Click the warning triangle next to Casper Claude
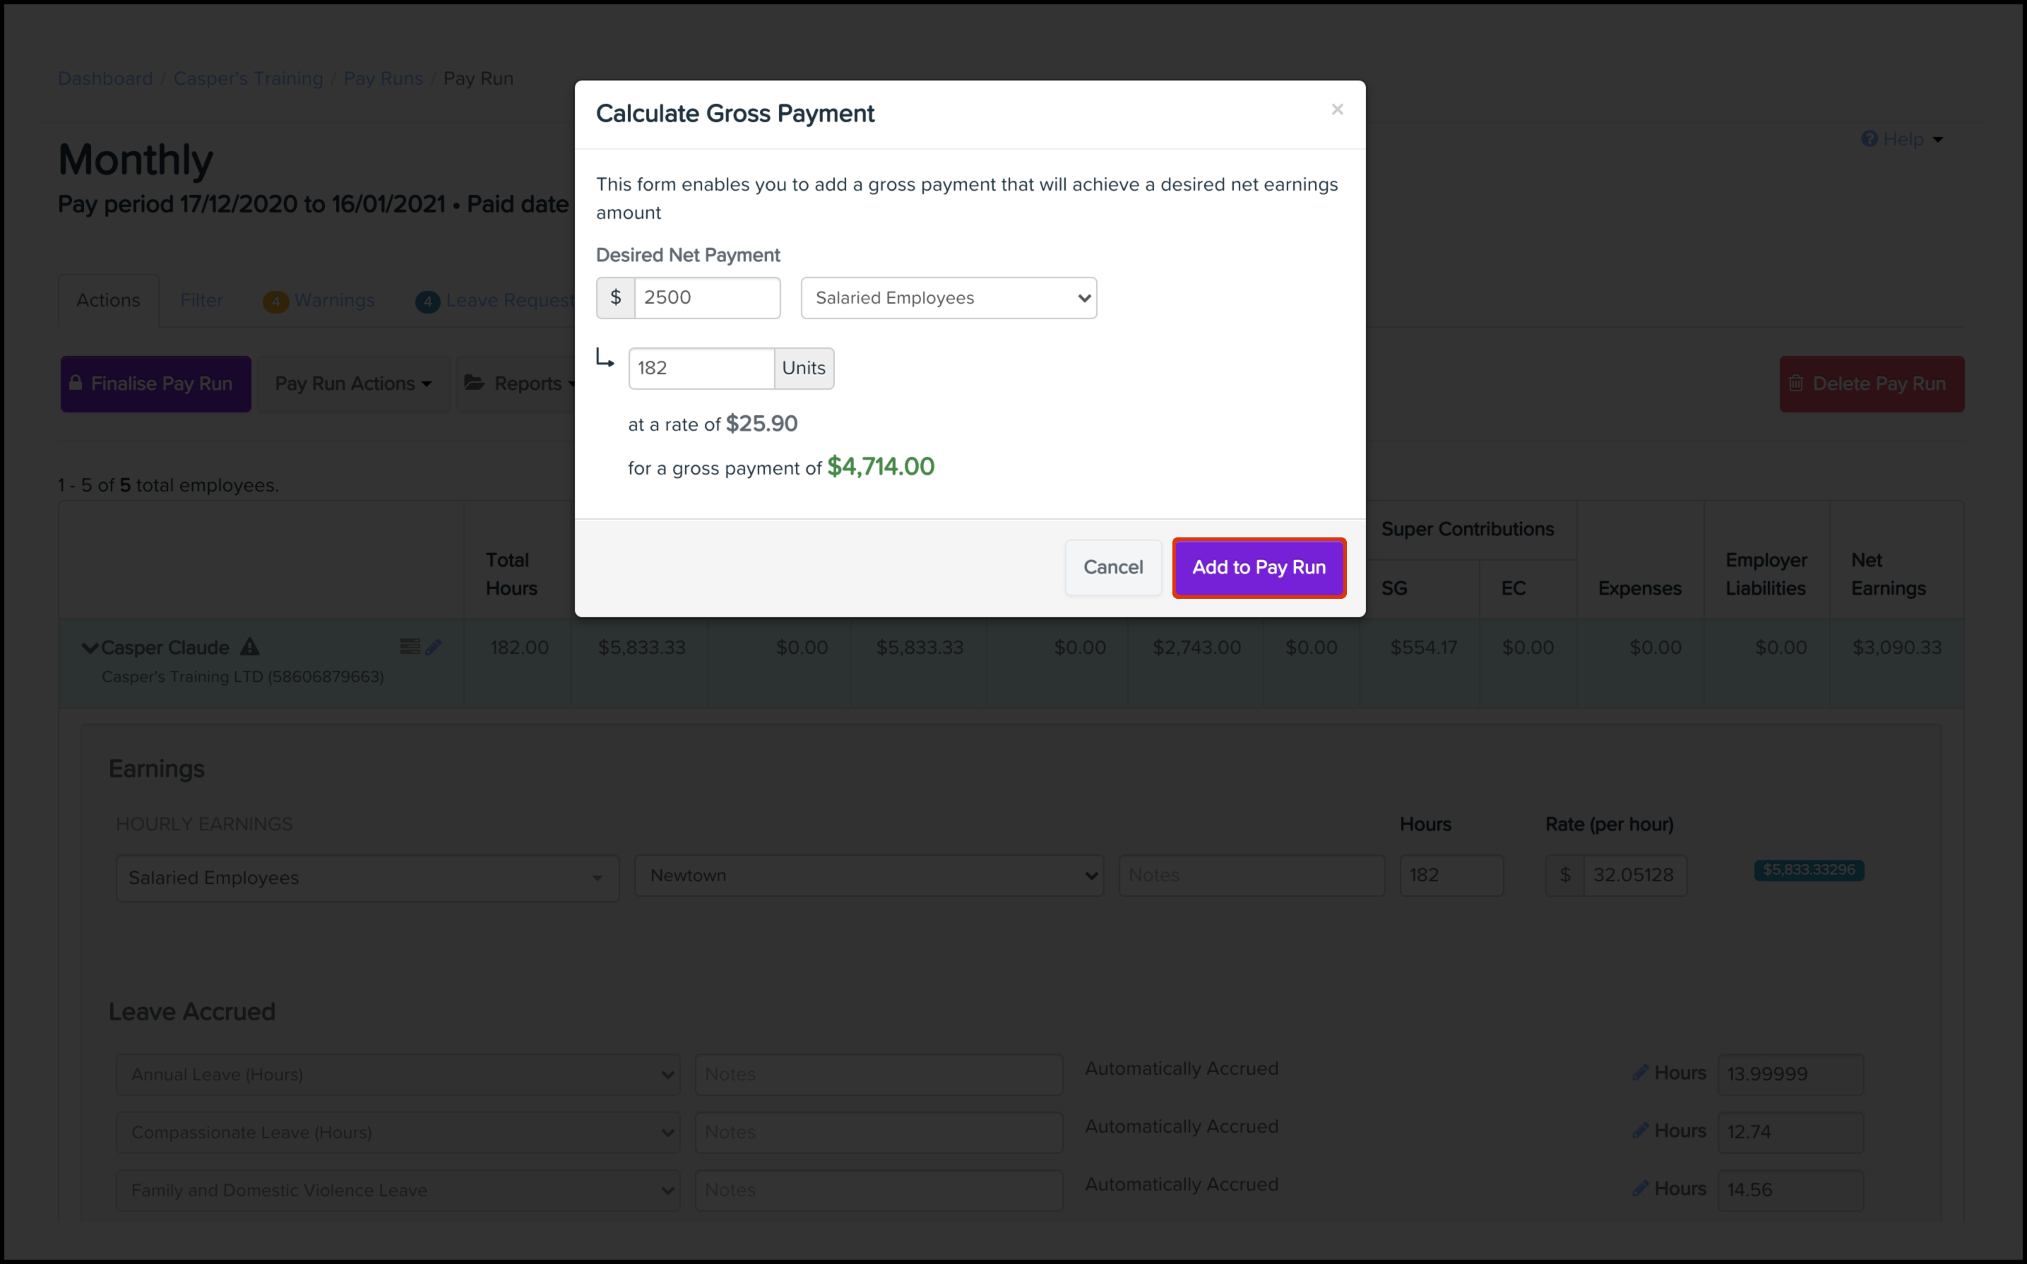Image resolution: width=2027 pixels, height=1264 pixels. coord(250,646)
